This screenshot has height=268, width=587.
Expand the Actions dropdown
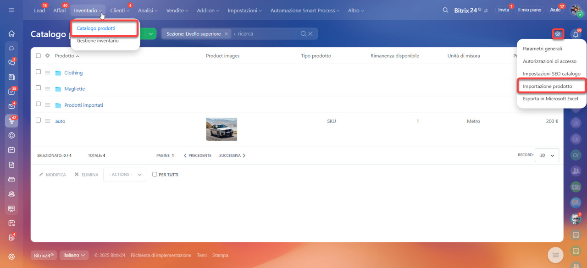[125, 175]
